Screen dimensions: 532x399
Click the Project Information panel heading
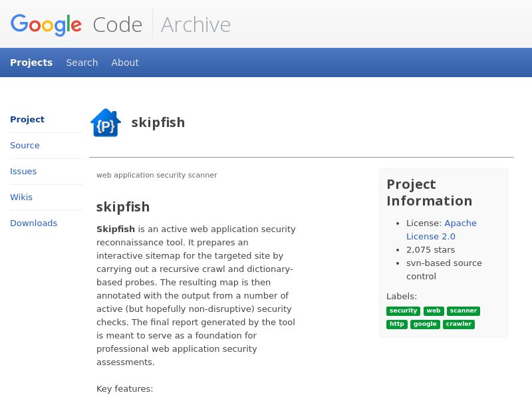click(430, 192)
